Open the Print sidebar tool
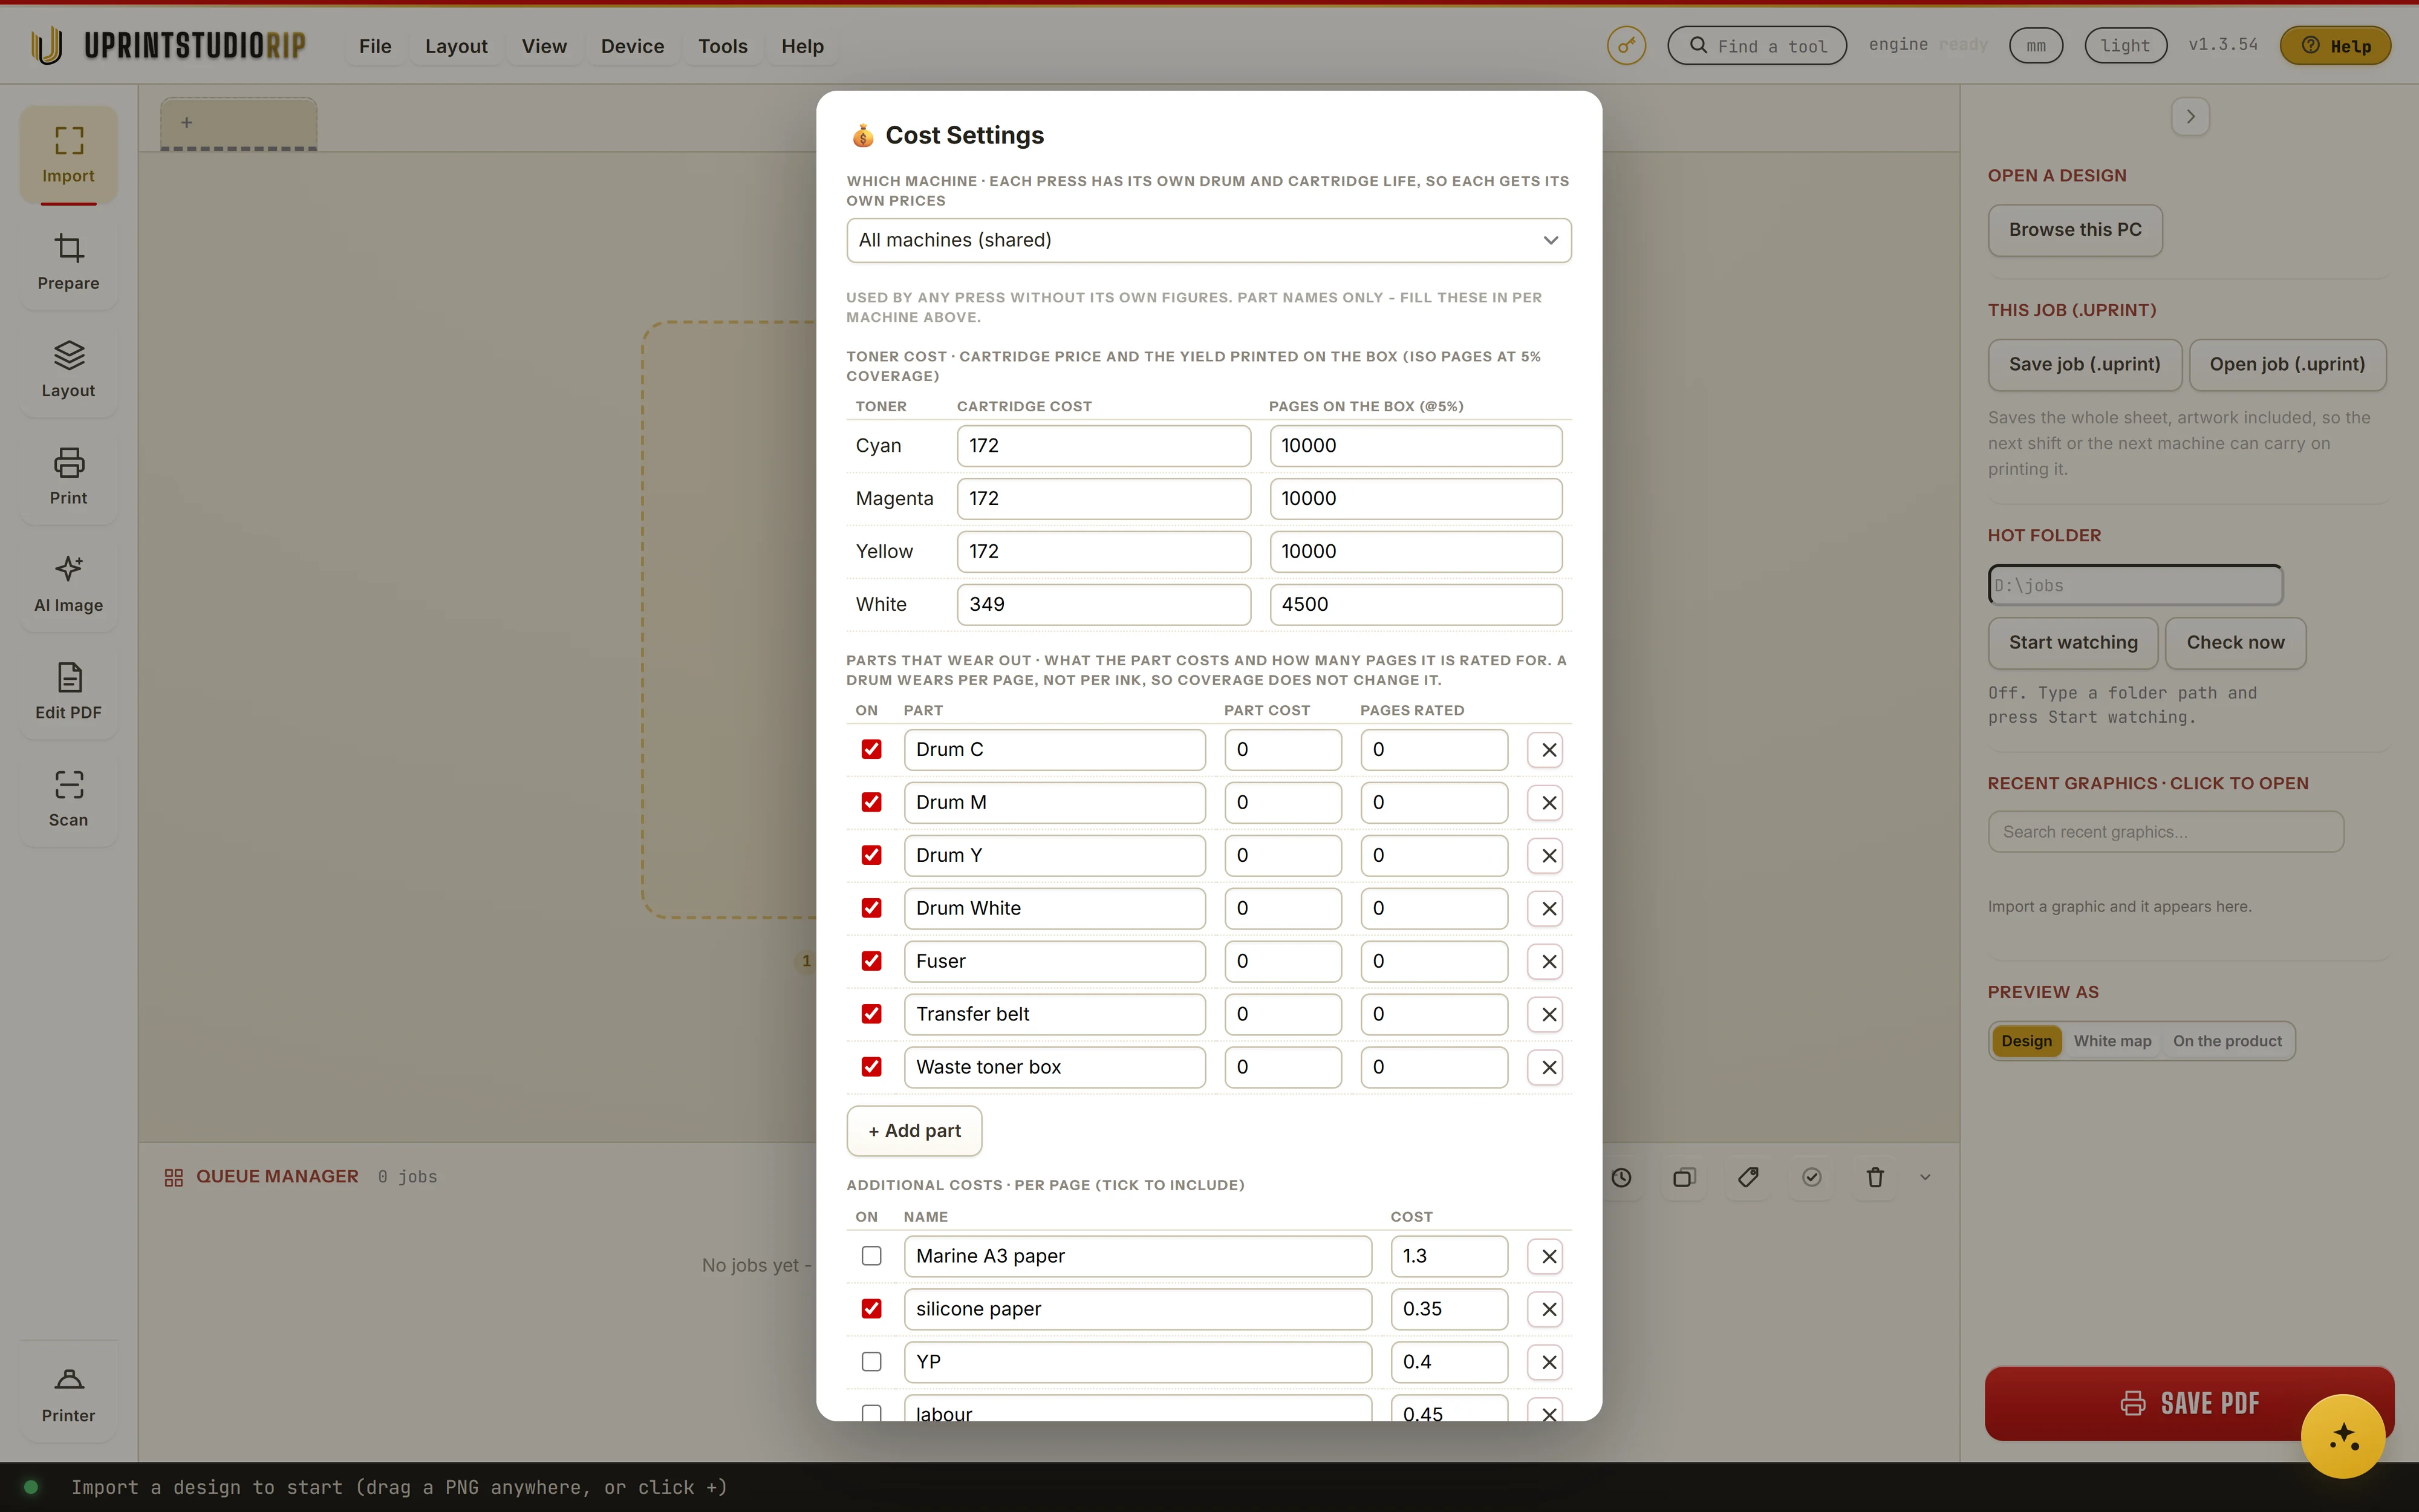The height and width of the screenshot is (1512, 2419). coord(68,476)
